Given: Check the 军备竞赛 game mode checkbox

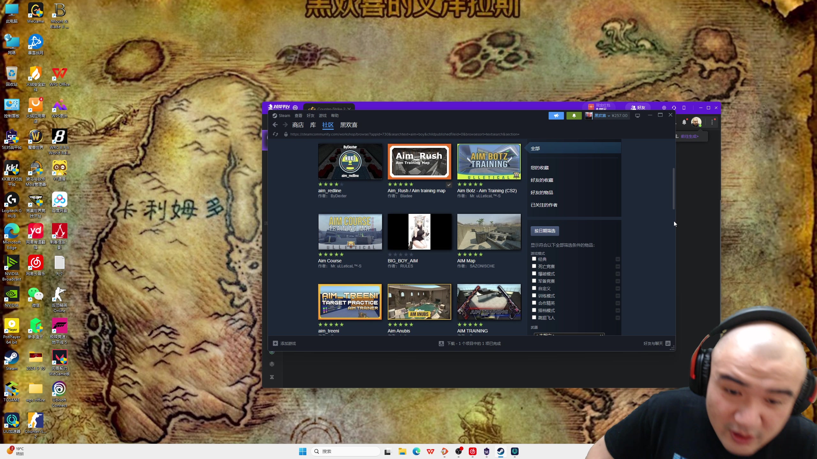Looking at the screenshot, I should [534, 281].
